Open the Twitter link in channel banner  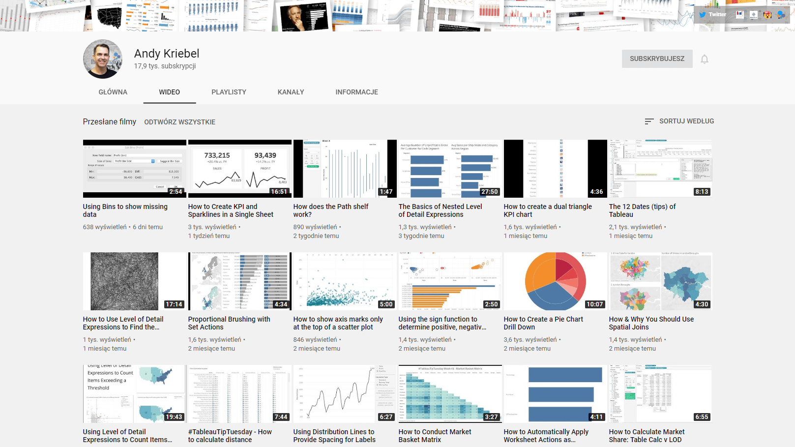[712, 15]
